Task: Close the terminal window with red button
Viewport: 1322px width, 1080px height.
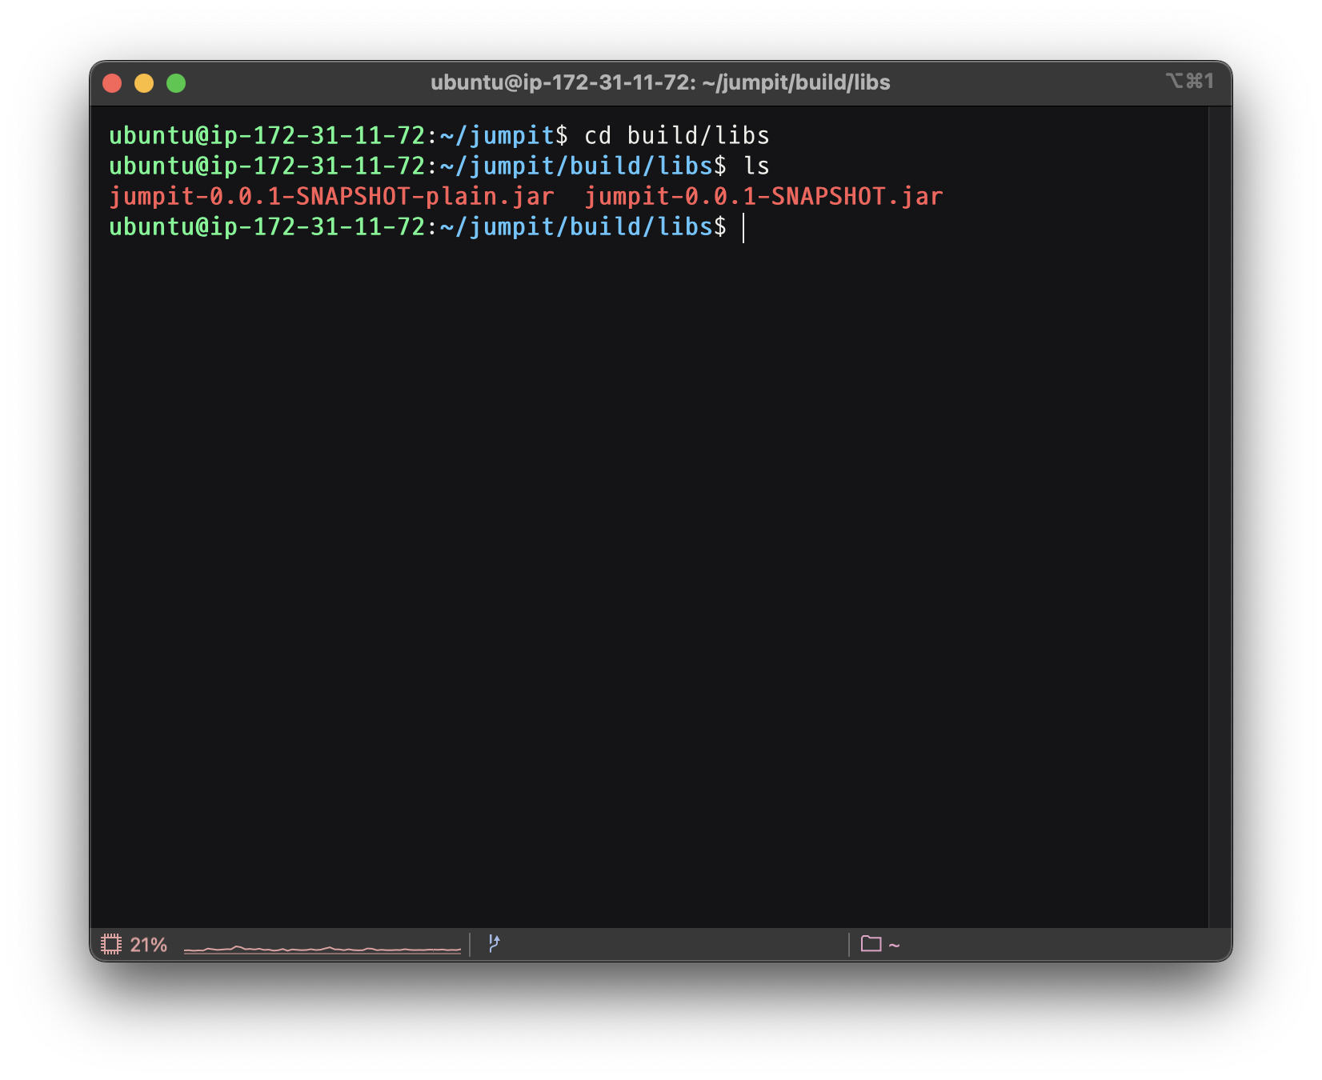Action: click(x=112, y=83)
